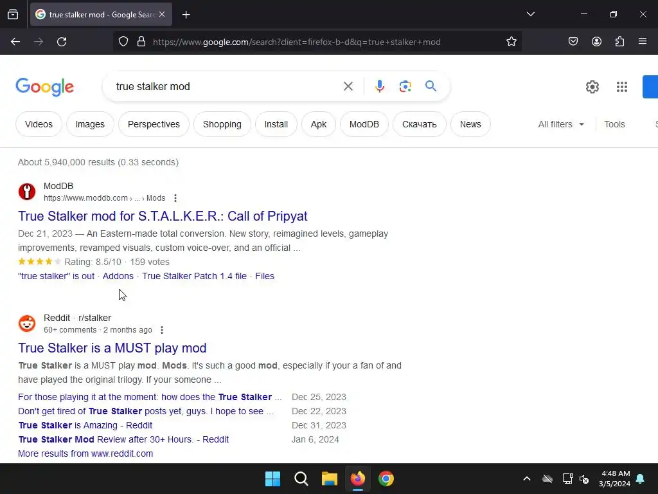Go back to previous page

pos(15,42)
